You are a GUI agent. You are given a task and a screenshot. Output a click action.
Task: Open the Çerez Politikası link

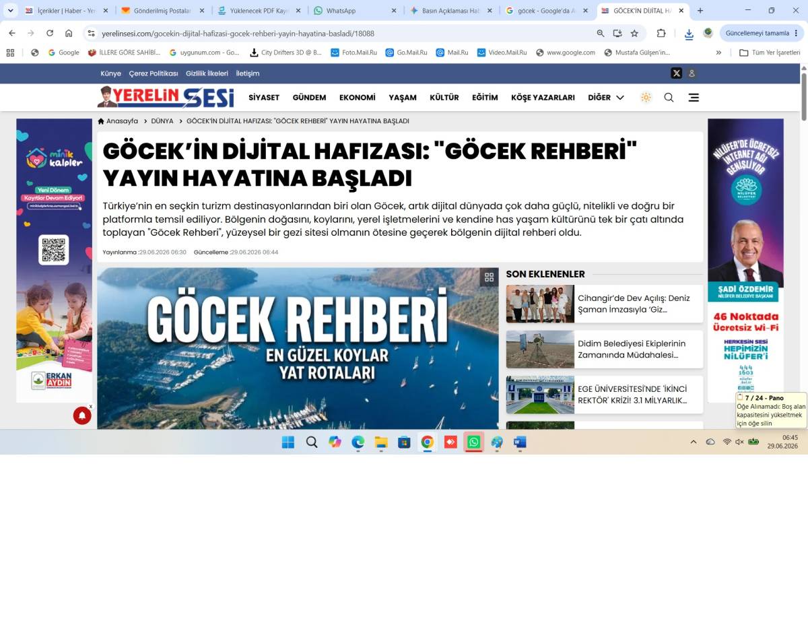tap(154, 73)
